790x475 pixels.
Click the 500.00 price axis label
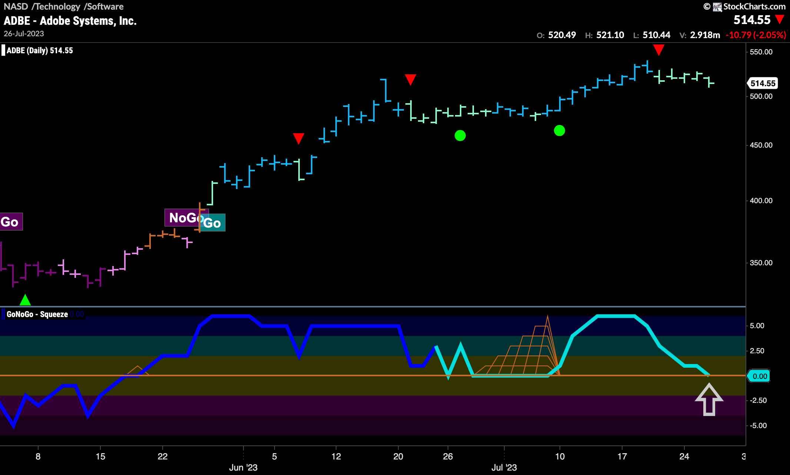click(x=761, y=96)
